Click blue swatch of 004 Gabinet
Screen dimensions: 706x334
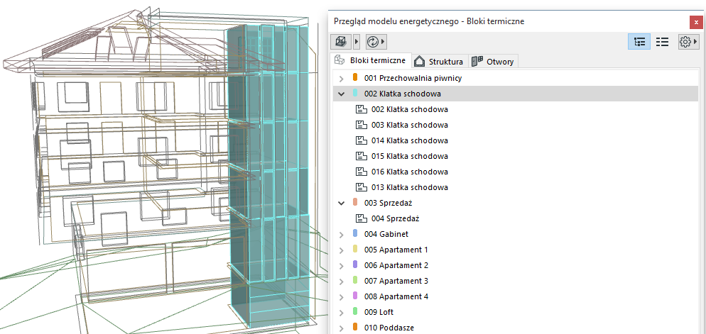[x=355, y=233]
